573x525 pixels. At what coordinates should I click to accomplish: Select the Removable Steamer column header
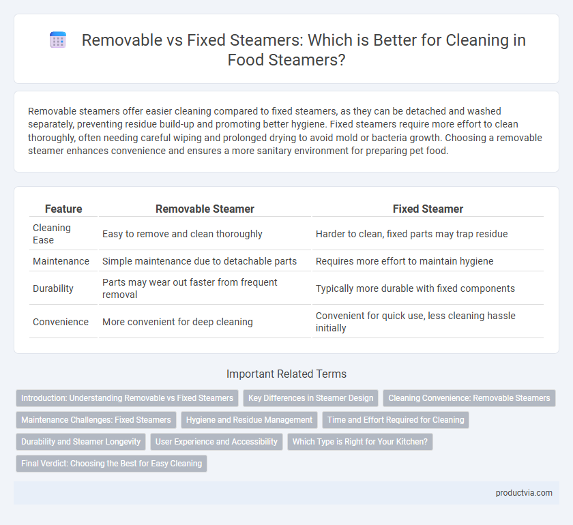[x=205, y=209]
